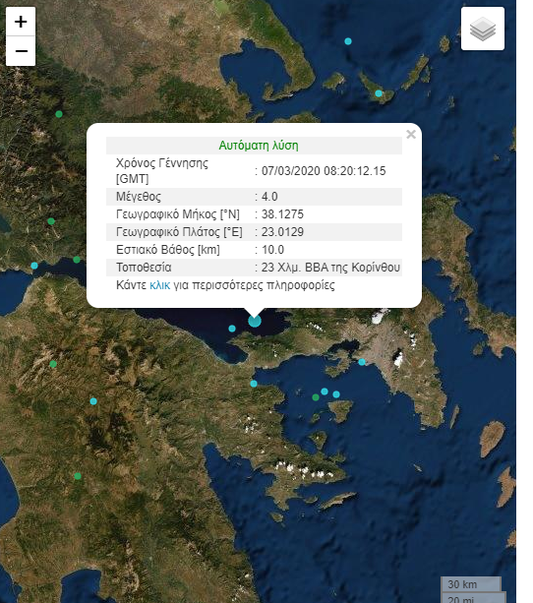Select the large cyan epicenter marker below popup
533x603 pixels.
coord(255,321)
